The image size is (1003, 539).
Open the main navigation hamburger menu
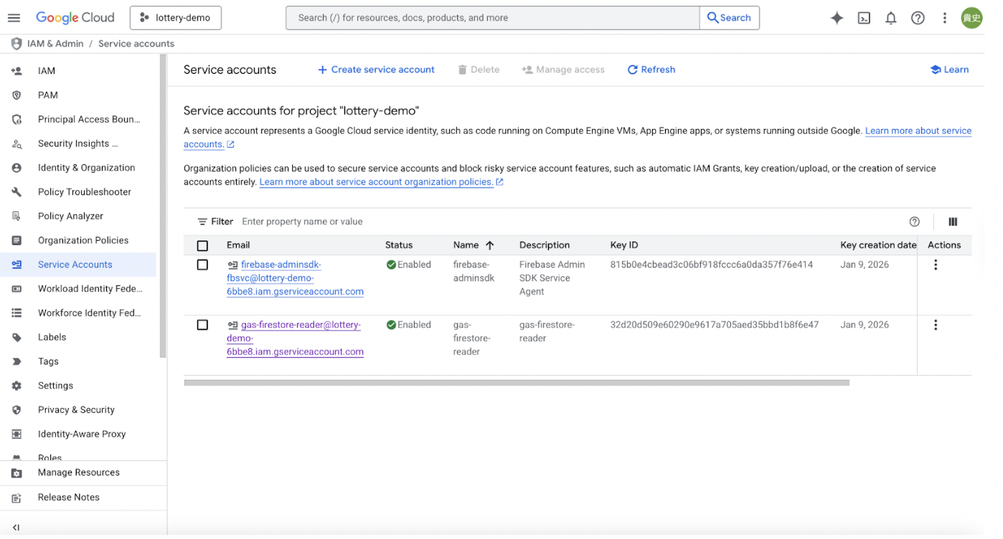14,18
